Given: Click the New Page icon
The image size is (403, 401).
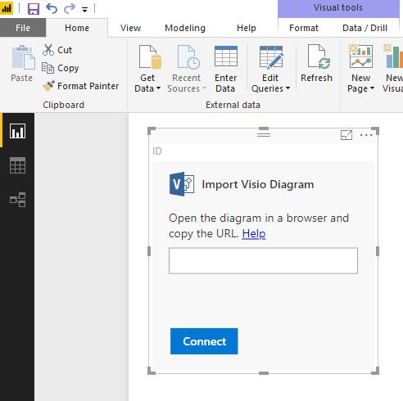Looking at the screenshot, I should [360, 56].
